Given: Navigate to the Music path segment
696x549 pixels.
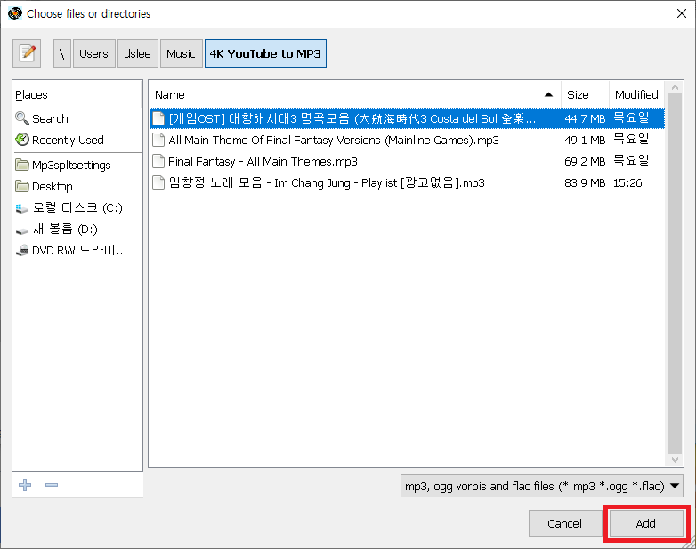Looking at the screenshot, I should (181, 53).
